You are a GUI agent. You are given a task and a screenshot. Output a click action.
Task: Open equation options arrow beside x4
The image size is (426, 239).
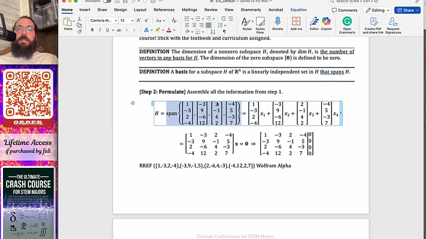click(x=340, y=114)
